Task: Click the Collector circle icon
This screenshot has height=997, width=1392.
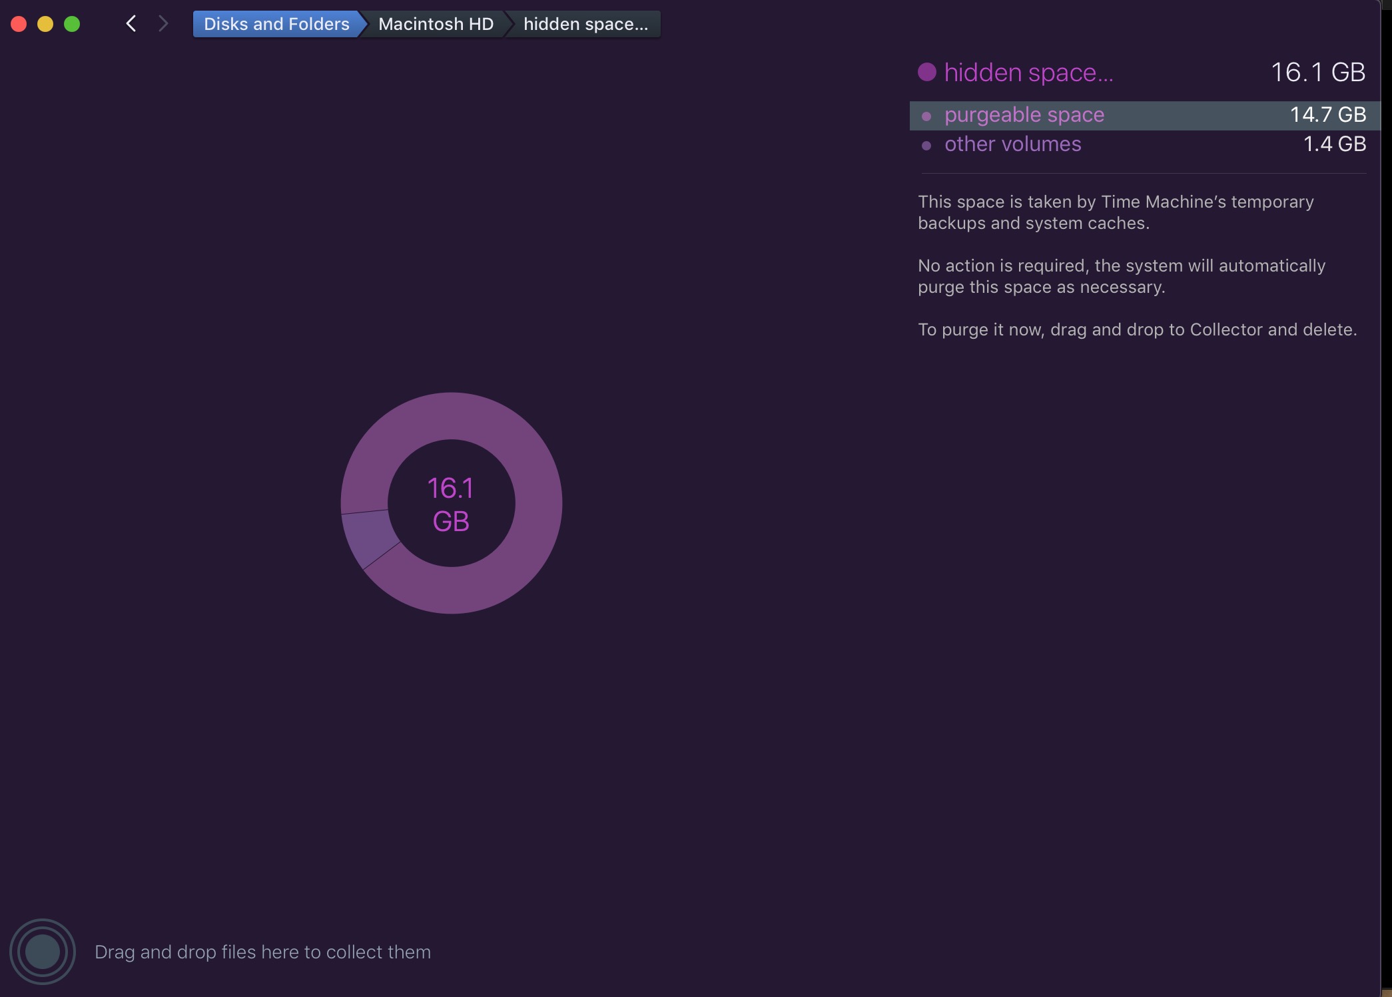Action: point(42,951)
